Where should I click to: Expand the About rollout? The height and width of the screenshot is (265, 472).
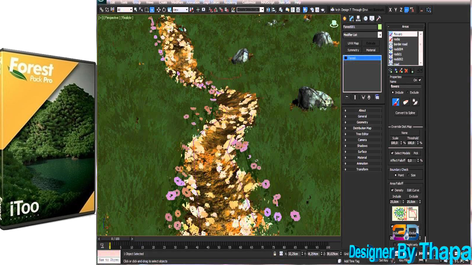point(362,110)
